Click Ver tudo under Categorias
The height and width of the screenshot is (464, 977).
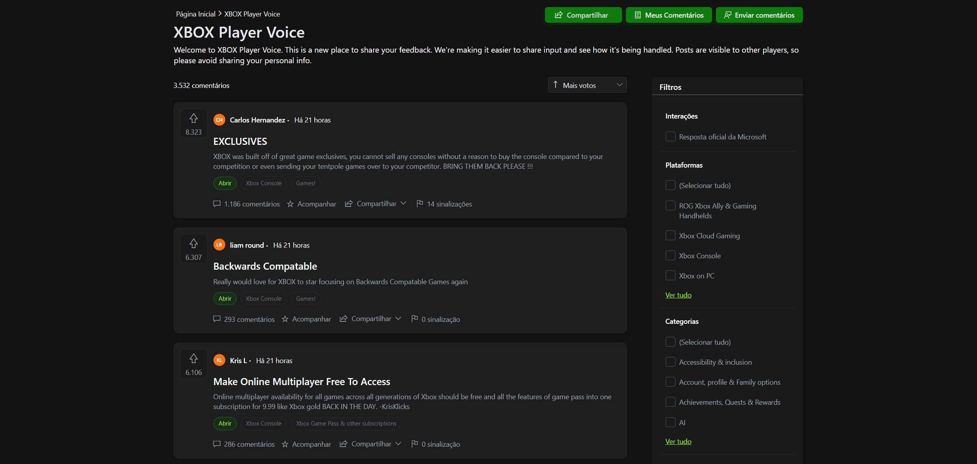pos(678,441)
